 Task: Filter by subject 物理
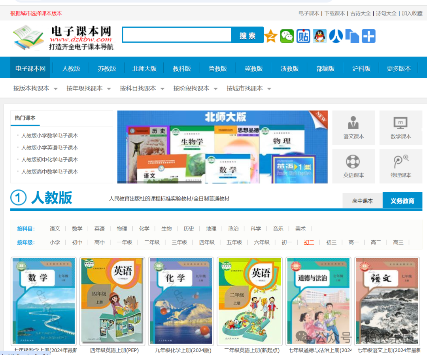[x=122, y=228]
